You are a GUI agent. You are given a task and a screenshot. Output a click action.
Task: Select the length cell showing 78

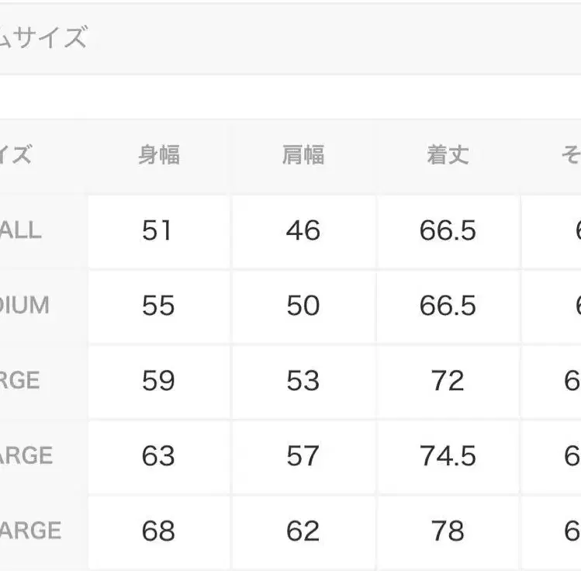point(448,531)
